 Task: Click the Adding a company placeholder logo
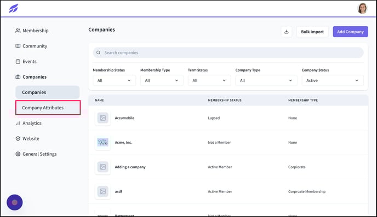[x=102, y=167]
